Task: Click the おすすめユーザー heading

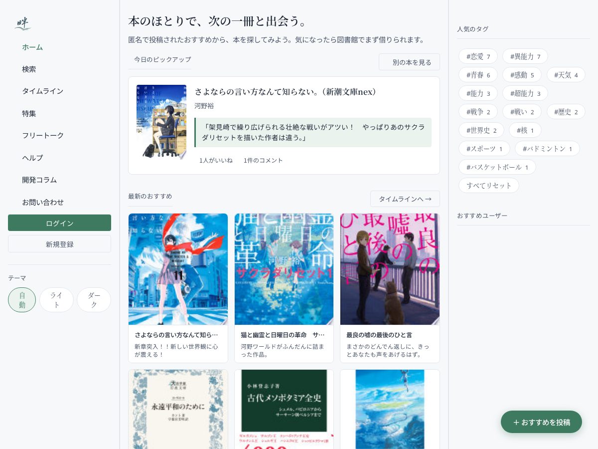Action: point(482,216)
